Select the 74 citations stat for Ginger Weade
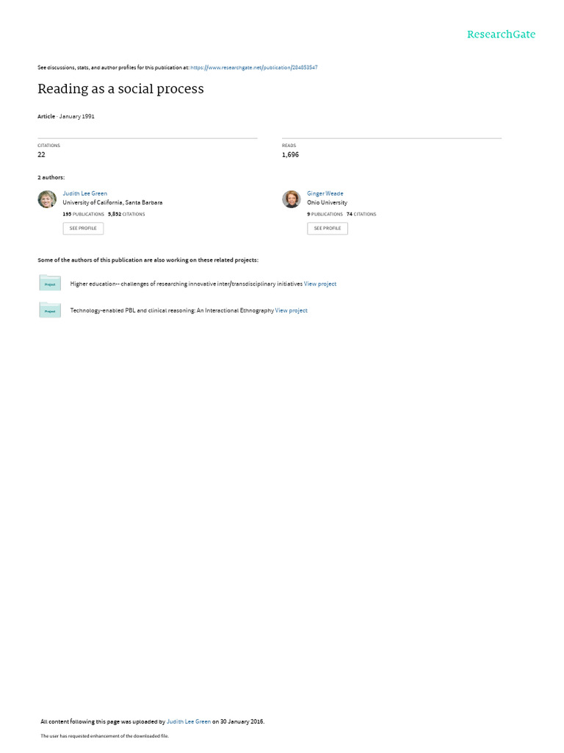Image resolution: width=564 pixels, height=753 pixels. tap(361, 214)
